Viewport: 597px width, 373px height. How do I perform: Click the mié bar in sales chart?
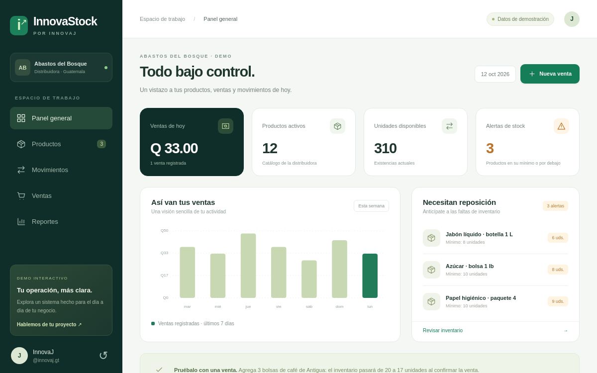pyautogui.click(x=218, y=276)
